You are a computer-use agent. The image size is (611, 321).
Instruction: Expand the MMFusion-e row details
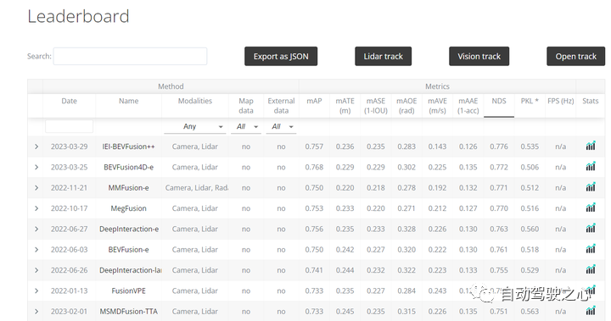[36, 188]
